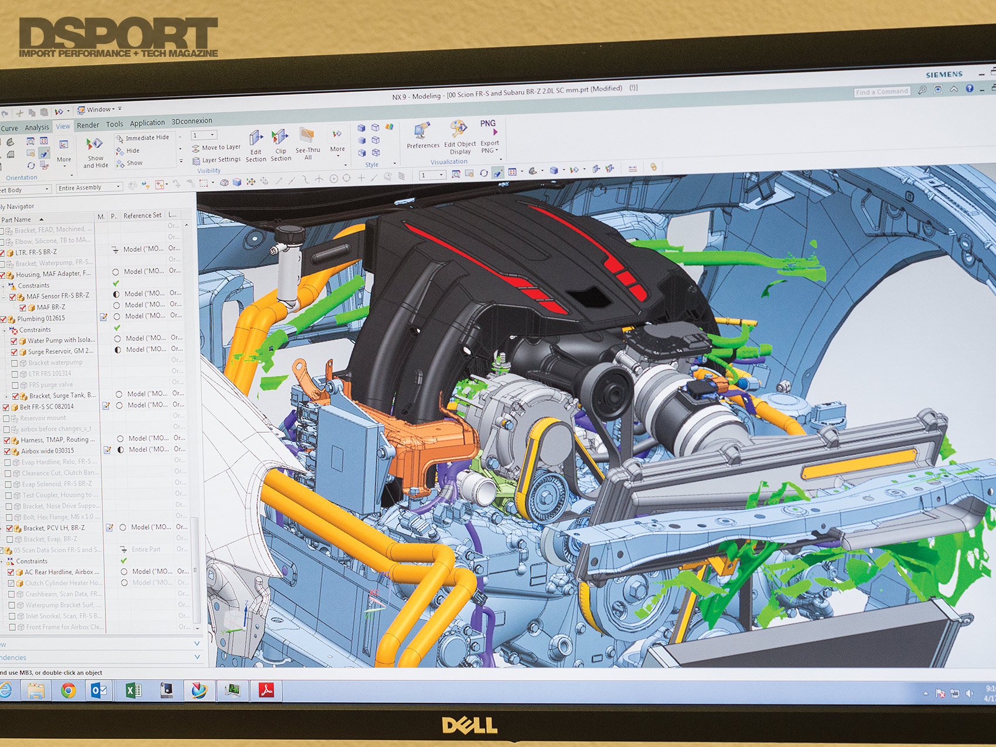The height and width of the screenshot is (747, 996).
Task: Toggle See-Thru All display
Action: pyautogui.click(x=307, y=137)
